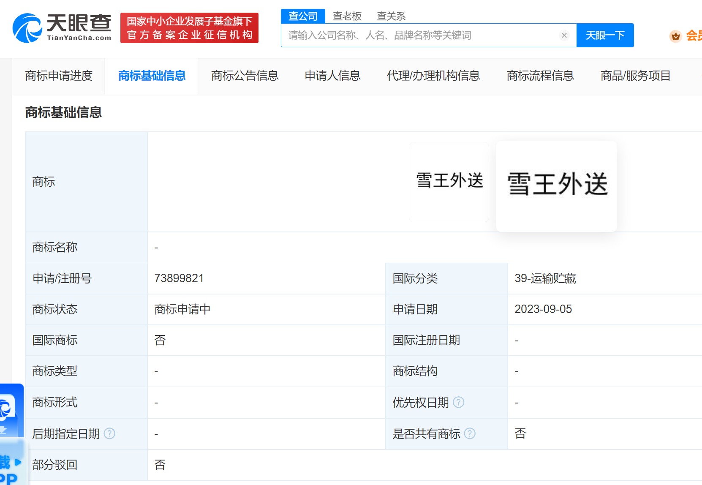The image size is (702, 485).
Task: Open the help icon next to 是否共有商标
Action: point(470,433)
